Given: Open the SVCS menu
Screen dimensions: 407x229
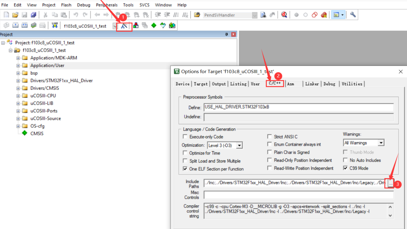Looking at the screenshot, I should (144, 5).
